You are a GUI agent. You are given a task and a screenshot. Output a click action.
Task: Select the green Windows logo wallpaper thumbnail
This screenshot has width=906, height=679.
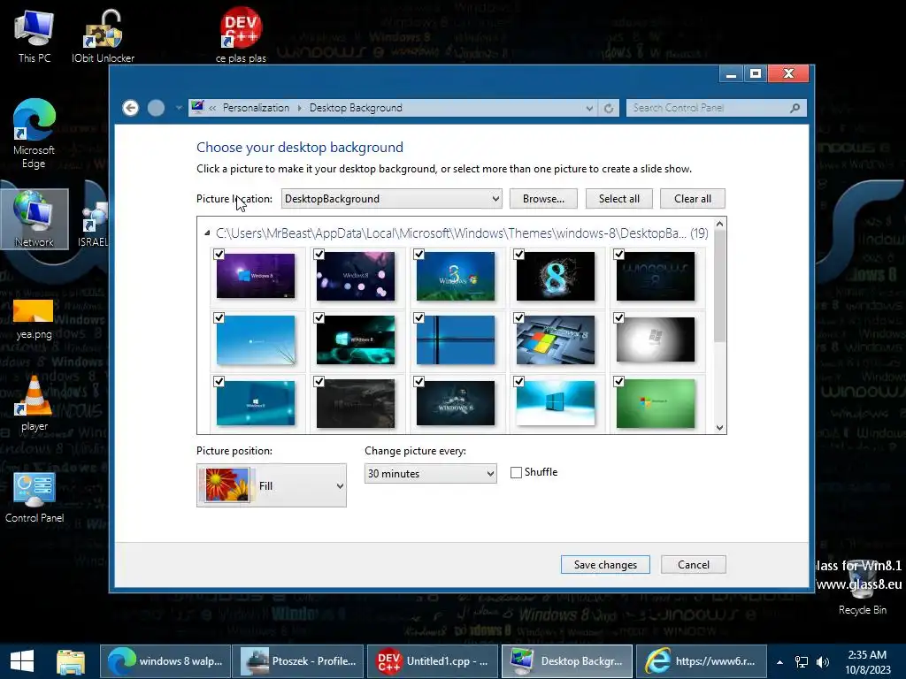[x=656, y=403]
